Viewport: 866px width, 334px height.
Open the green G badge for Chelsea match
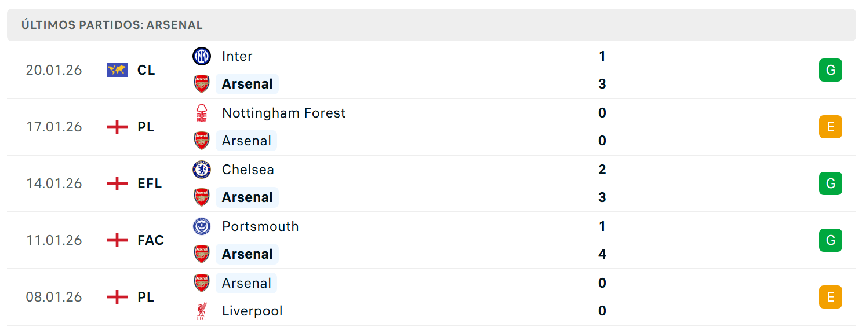(830, 183)
